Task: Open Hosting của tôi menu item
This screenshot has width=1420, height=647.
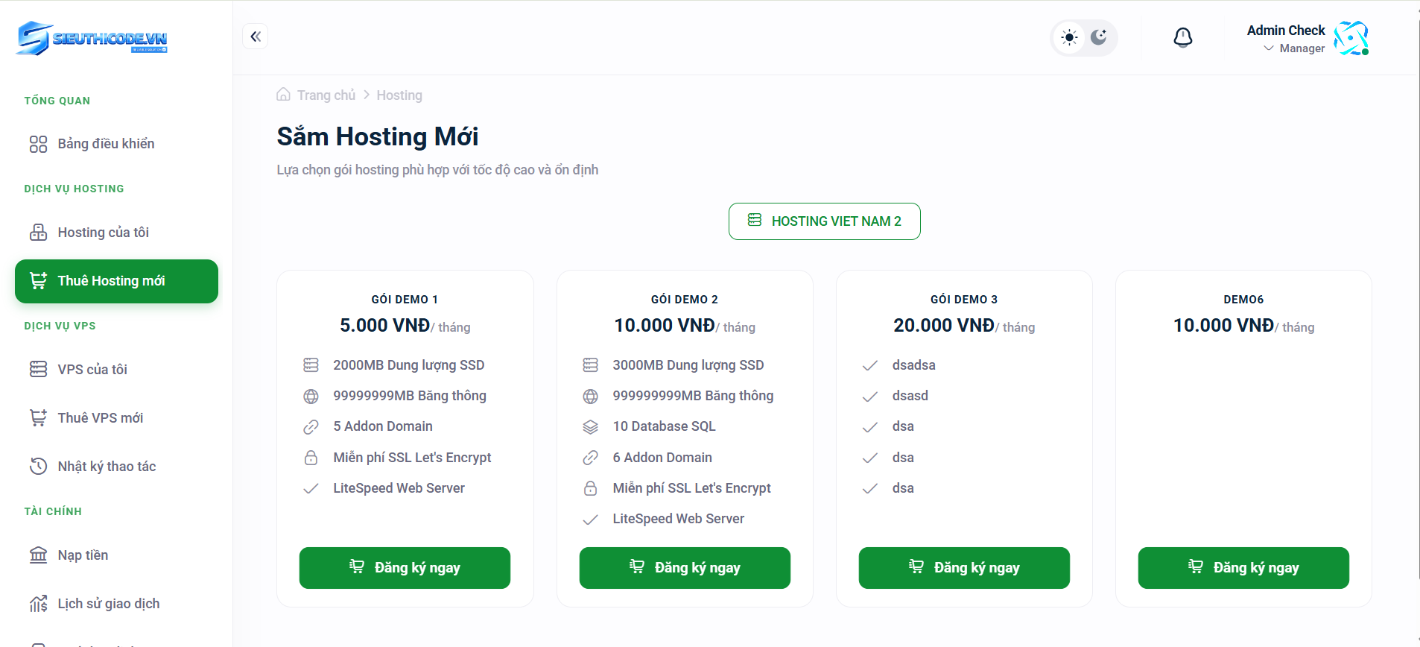Action: (x=103, y=233)
